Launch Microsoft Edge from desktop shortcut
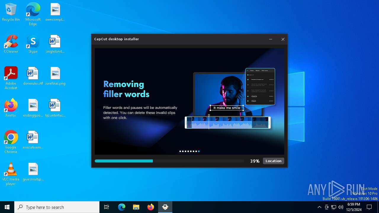The width and height of the screenshot is (379, 213). point(33,14)
